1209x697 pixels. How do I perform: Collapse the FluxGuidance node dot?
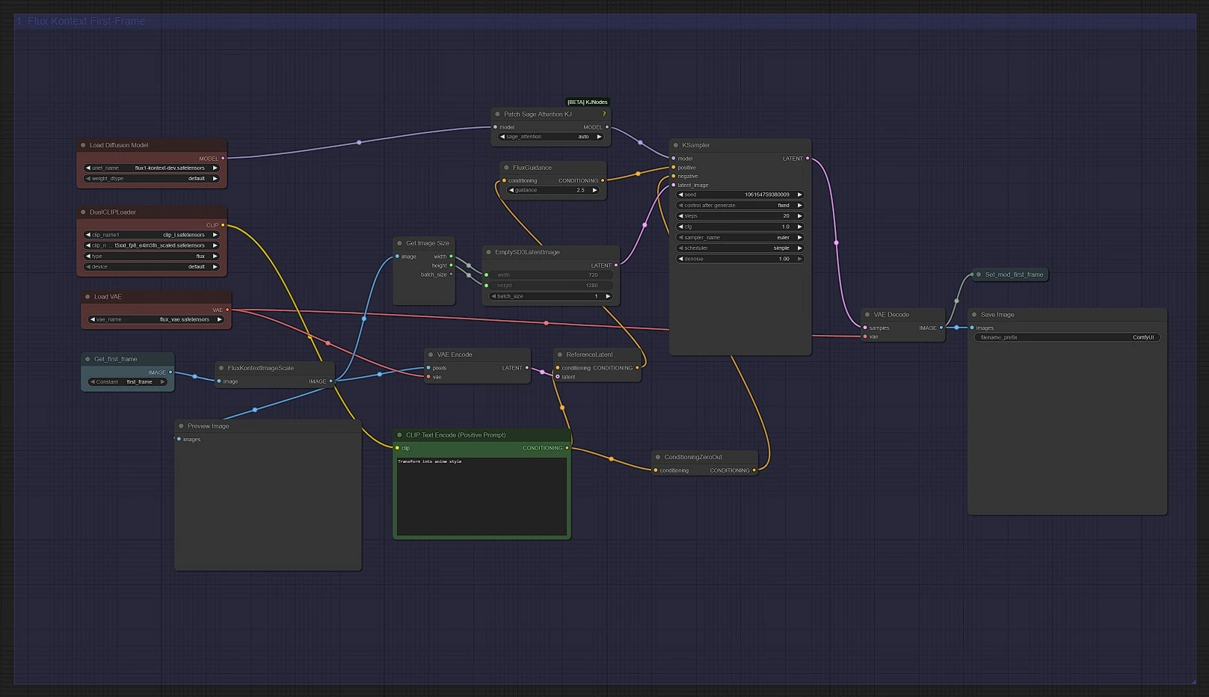coord(506,168)
